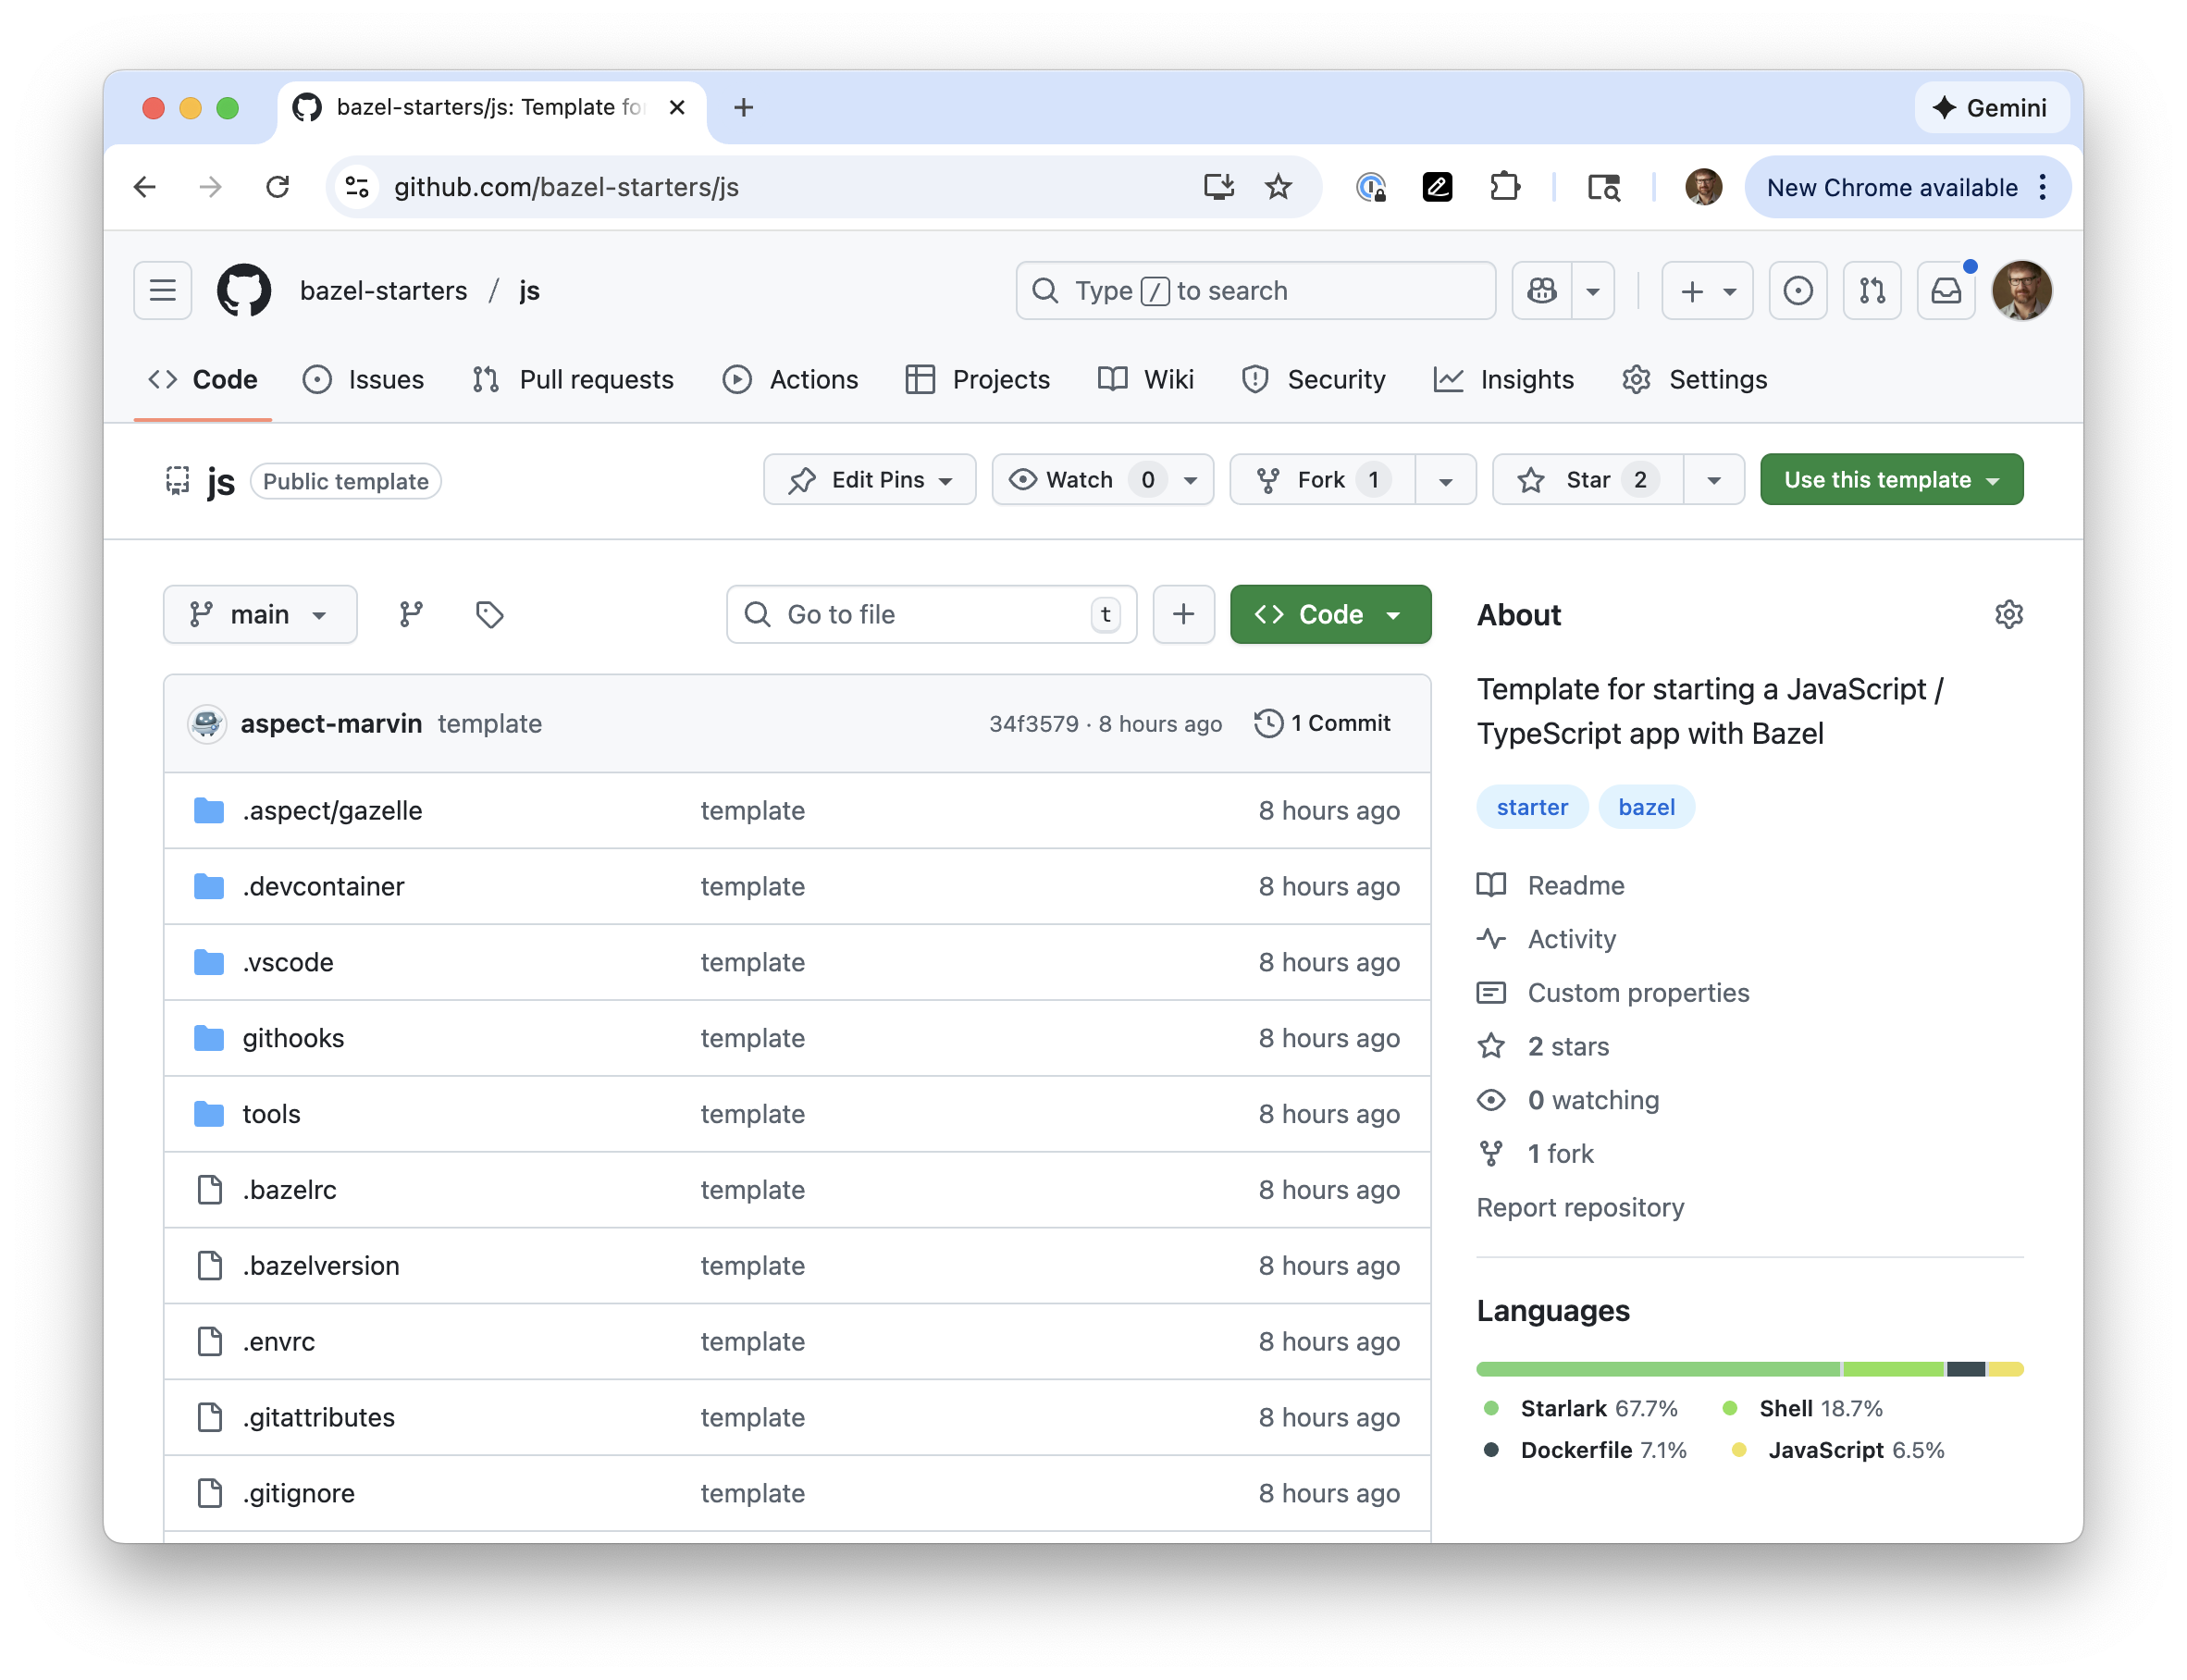Open the Readme link in About

pyautogui.click(x=1576, y=885)
